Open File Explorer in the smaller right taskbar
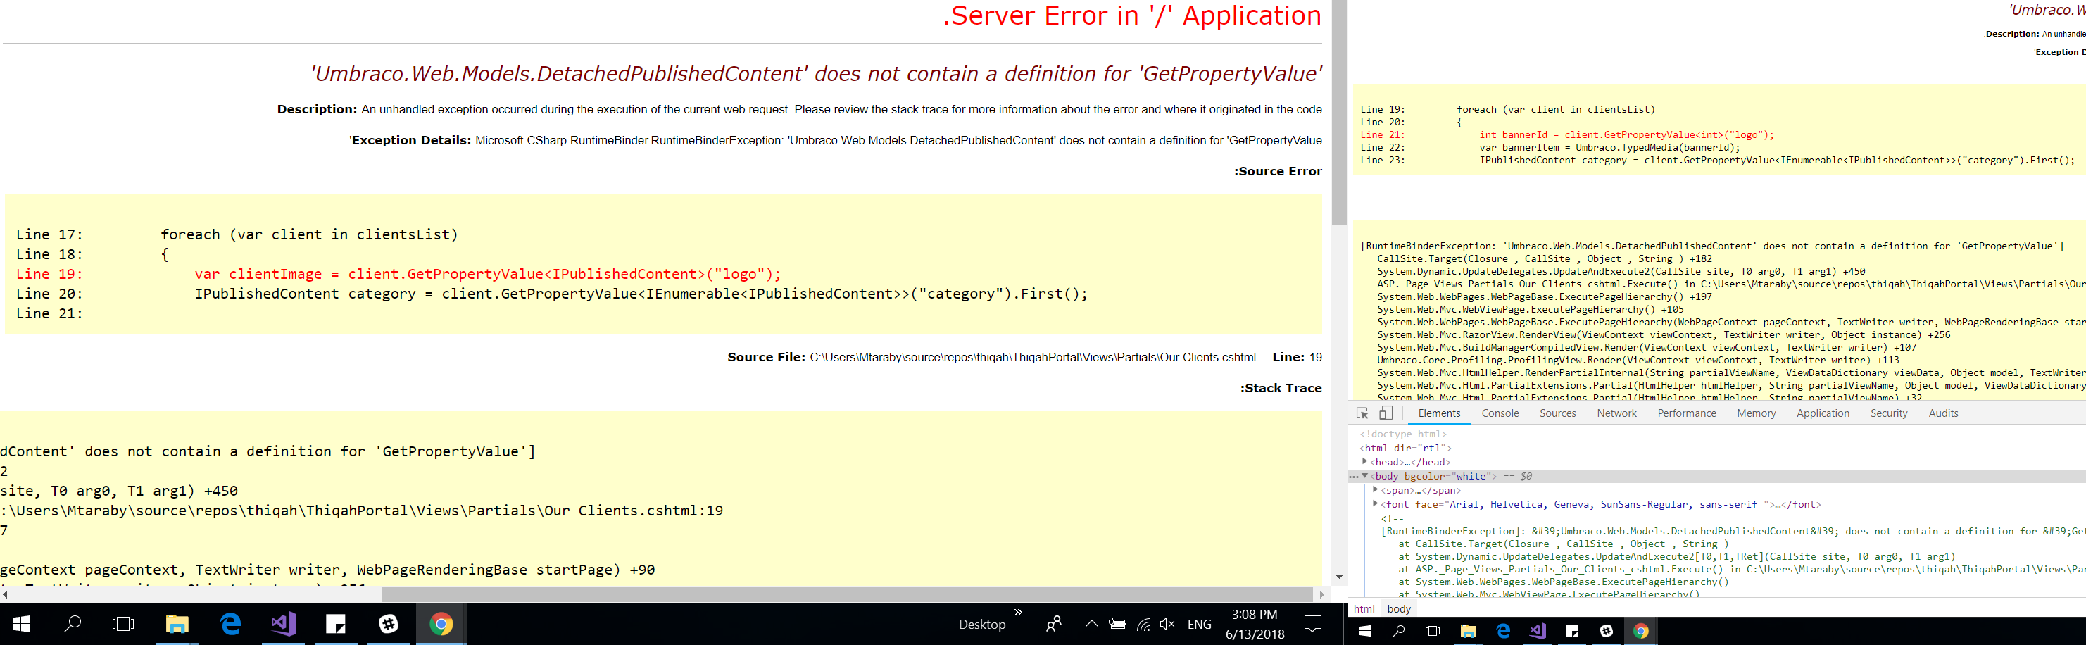This screenshot has height=645, width=2086. click(x=1467, y=631)
